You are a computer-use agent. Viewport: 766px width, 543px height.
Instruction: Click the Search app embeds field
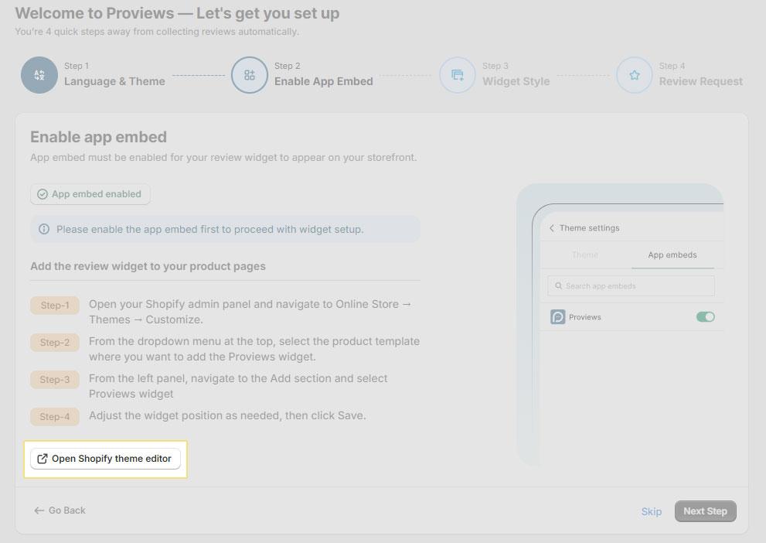(x=631, y=286)
